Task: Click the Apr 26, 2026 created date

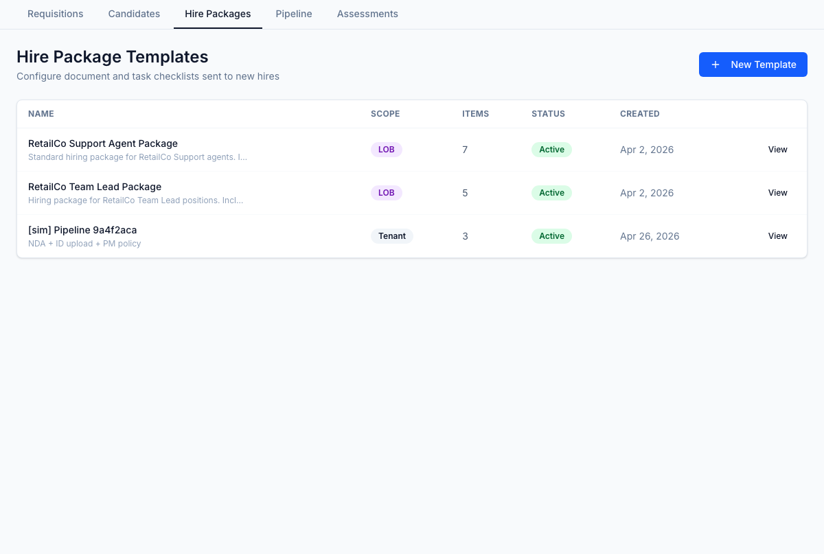Action: (650, 236)
